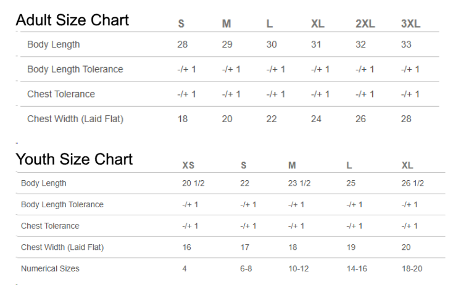This screenshot has width=469, height=285.
Task: Click adult XL column header
Action: [317, 23]
